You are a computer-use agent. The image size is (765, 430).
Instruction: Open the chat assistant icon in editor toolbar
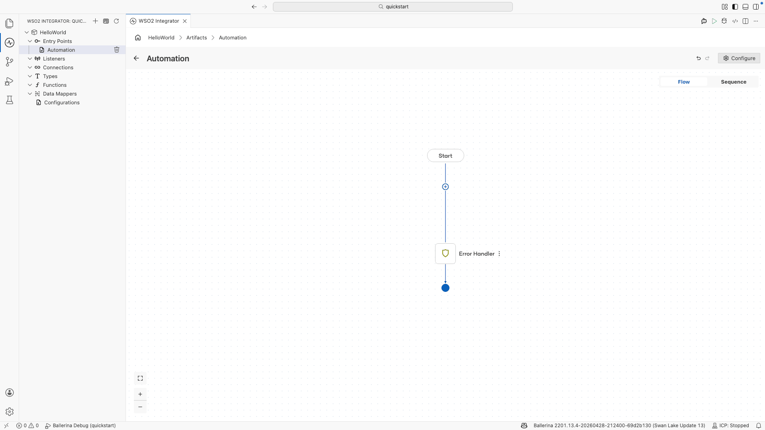point(704,21)
